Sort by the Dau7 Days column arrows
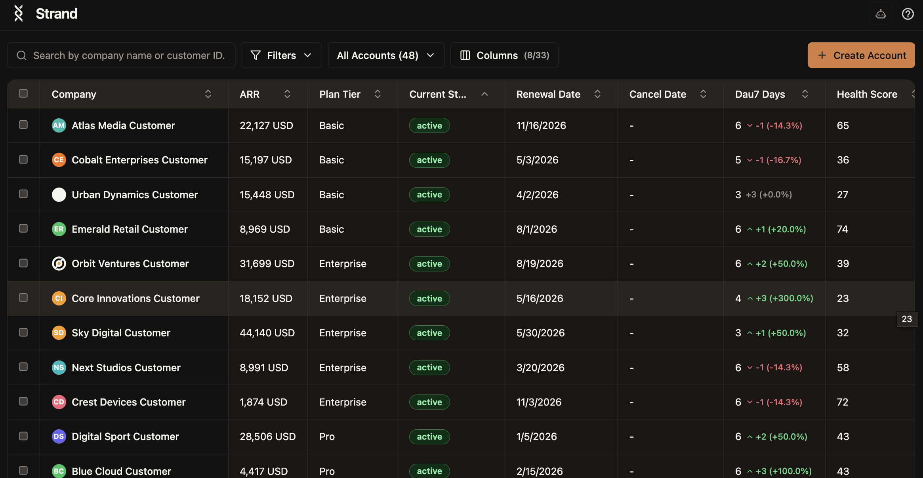The image size is (923, 478). (805, 94)
